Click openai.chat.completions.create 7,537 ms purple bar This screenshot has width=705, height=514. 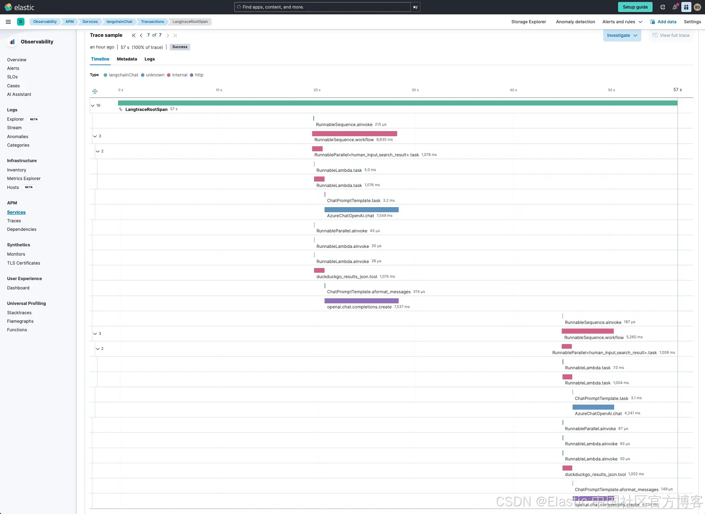click(361, 301)
